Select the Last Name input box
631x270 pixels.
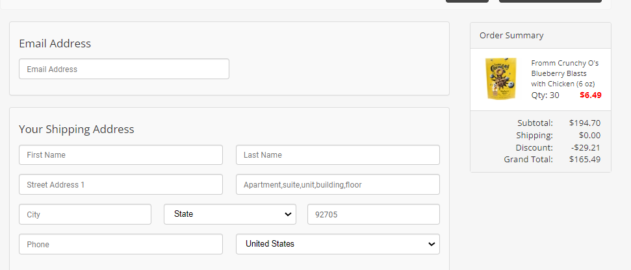[x=338, y=154]
